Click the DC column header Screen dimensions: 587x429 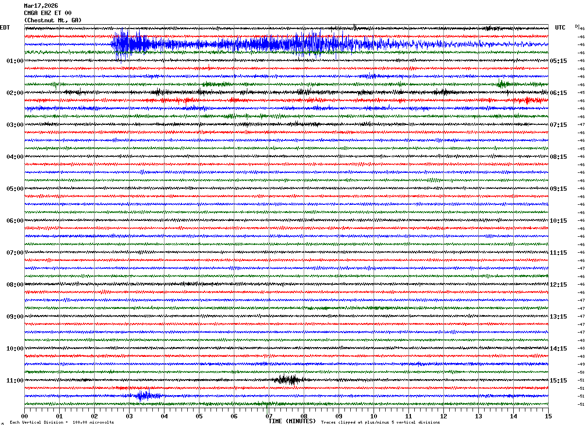[x=577, y=26]
